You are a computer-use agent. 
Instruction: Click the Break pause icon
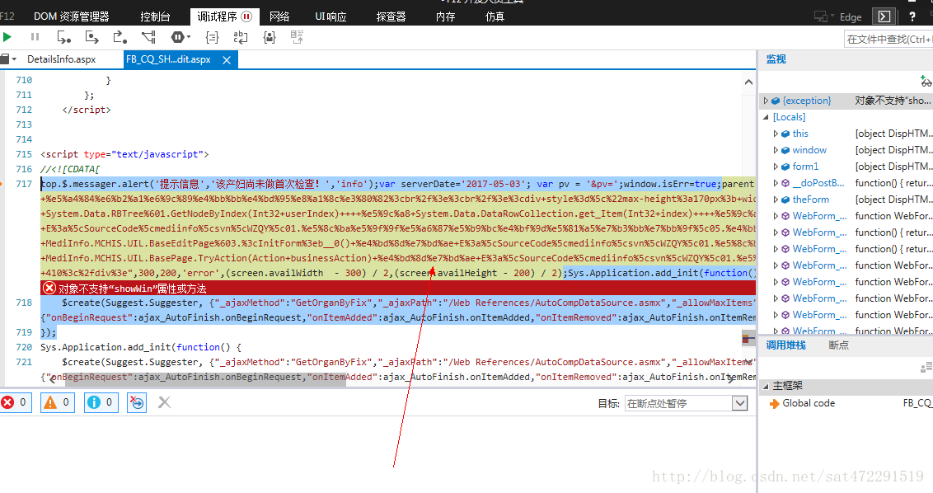tap(35, 38)
